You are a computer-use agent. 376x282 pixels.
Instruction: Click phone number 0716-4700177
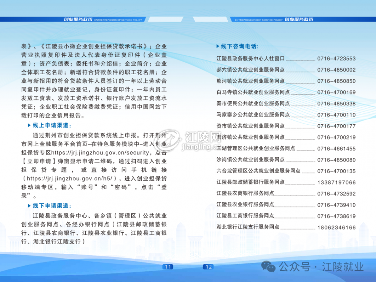336,126
